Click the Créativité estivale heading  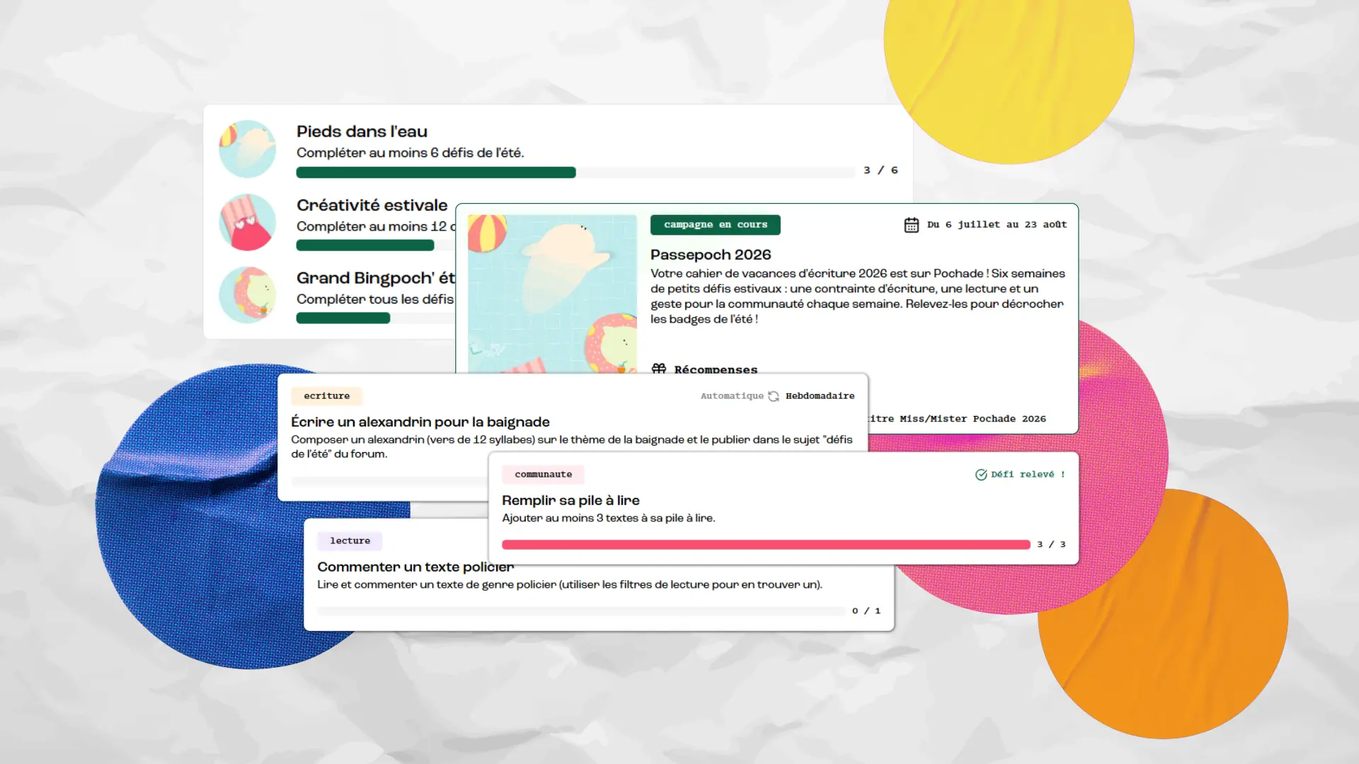pos(372,205)
